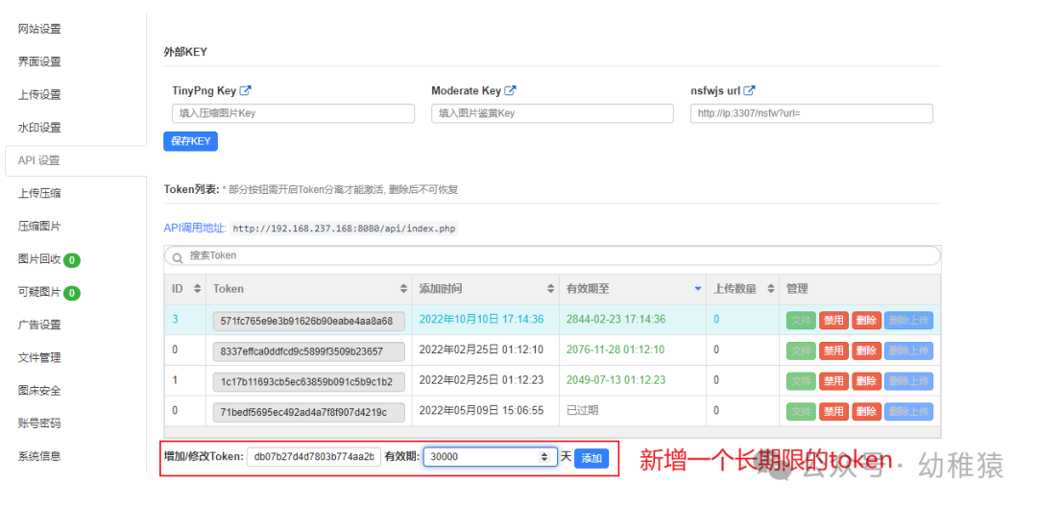Open 上传压缩 in sidebar

[39, 193]
